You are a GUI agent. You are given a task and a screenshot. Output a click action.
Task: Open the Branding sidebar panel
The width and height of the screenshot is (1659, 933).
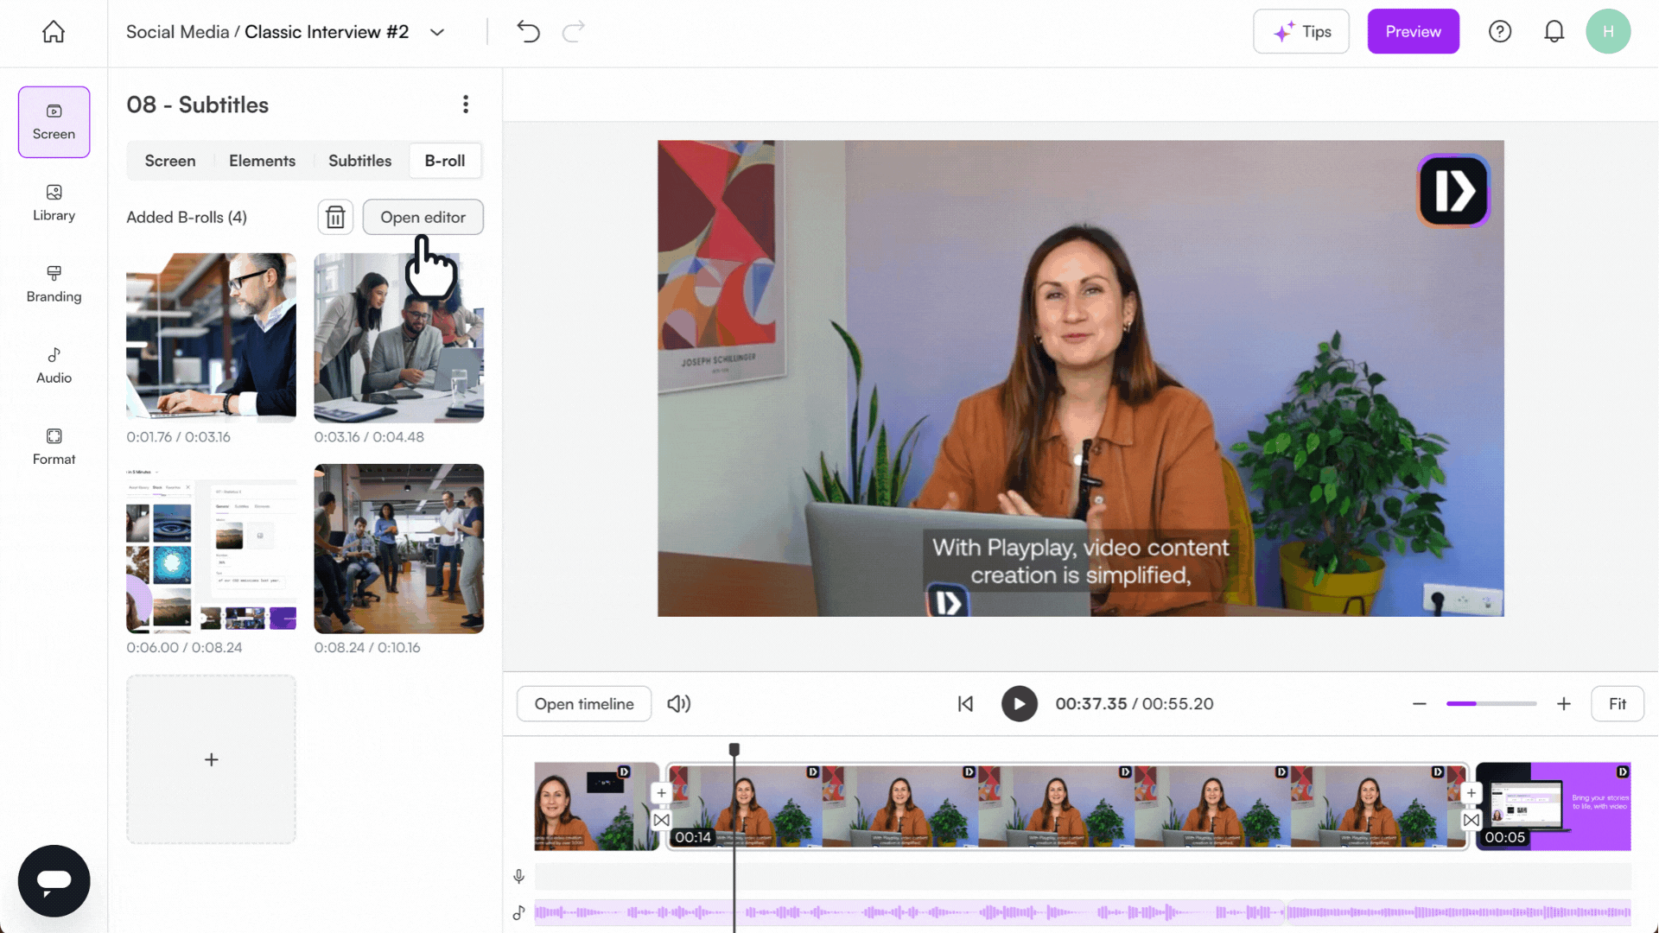(x=54, y=284)
